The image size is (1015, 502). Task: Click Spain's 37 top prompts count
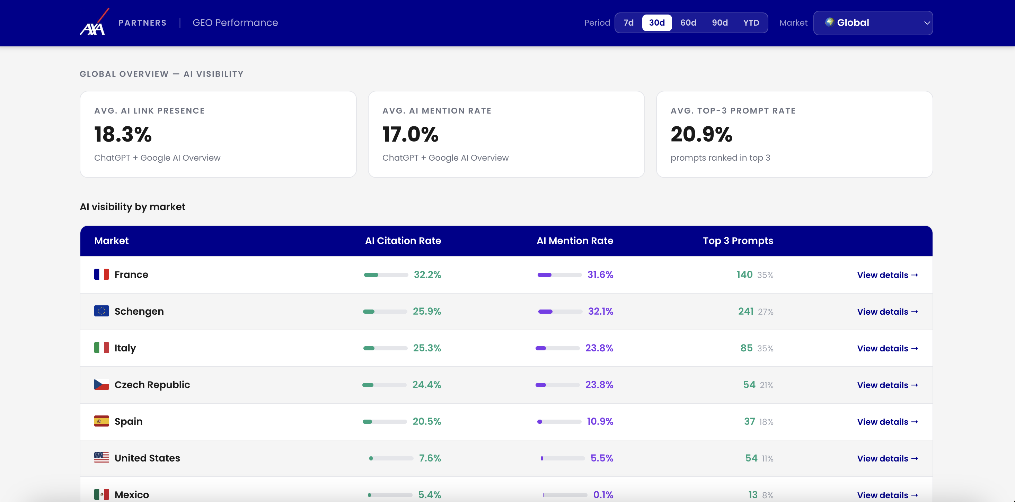pos(749,421)
